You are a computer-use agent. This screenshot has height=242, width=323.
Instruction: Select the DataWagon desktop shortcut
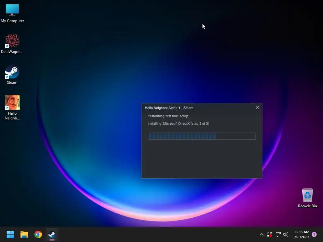click(x=12, y=43)
